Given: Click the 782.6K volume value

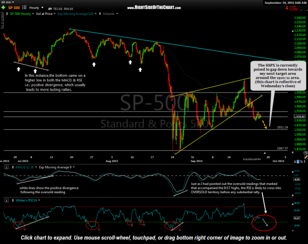Looking at the screenshot, I should [58, 9].
